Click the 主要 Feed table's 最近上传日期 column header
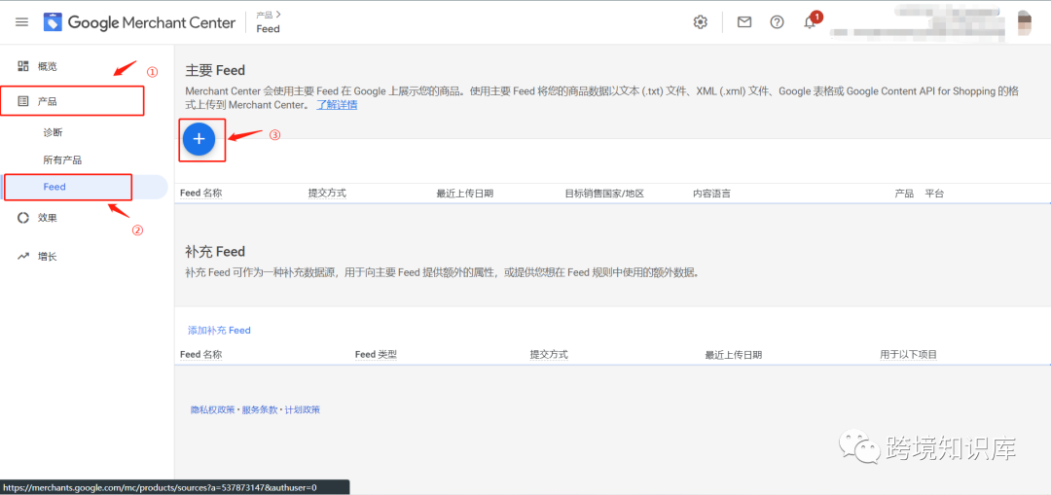The width and height of the screenshot is (1051, 495). 465,193
